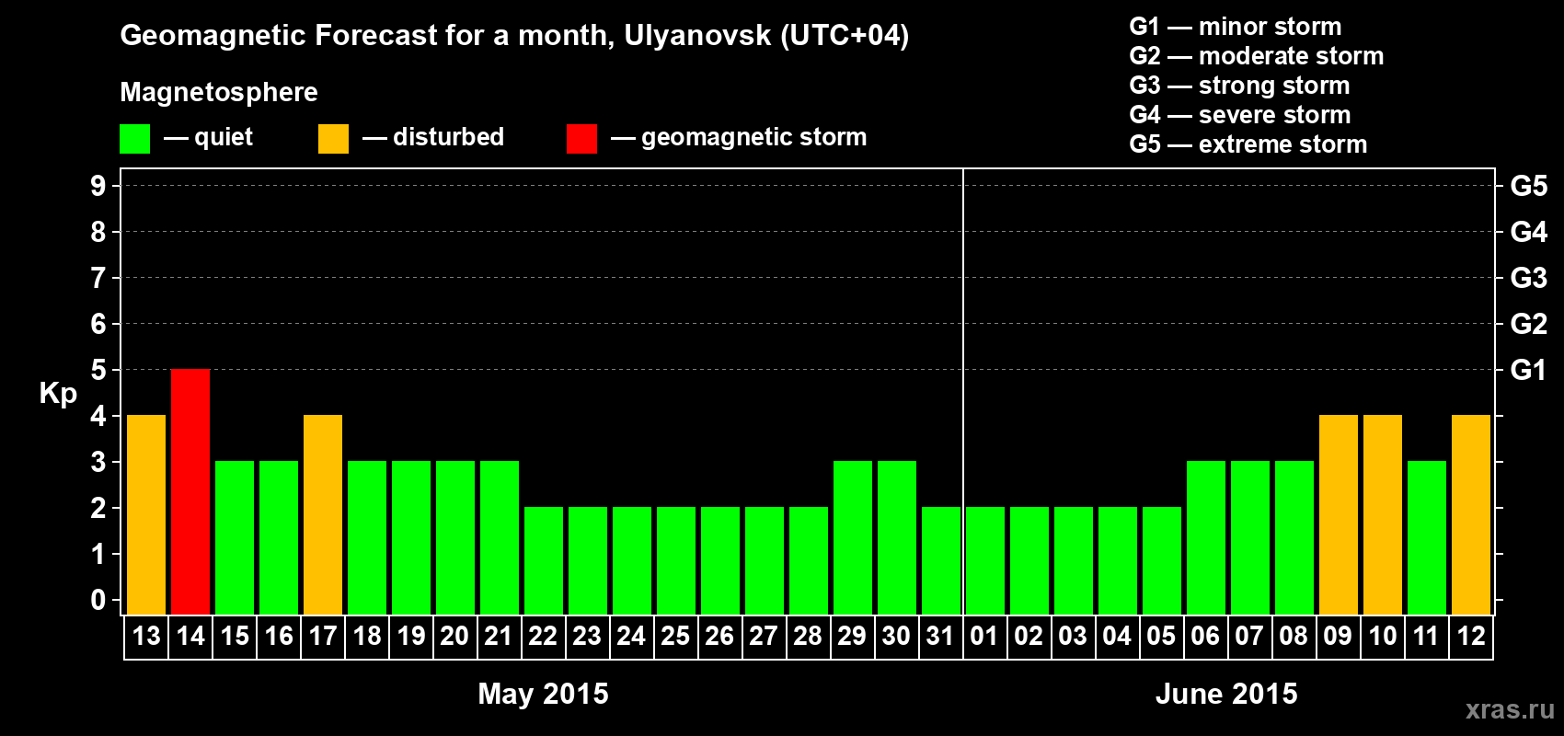Select the green bar for June 11

(x=1427, y=538)
